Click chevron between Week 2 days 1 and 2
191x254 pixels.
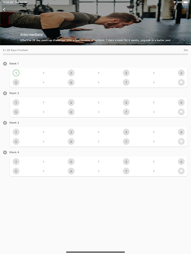[44, 103]
